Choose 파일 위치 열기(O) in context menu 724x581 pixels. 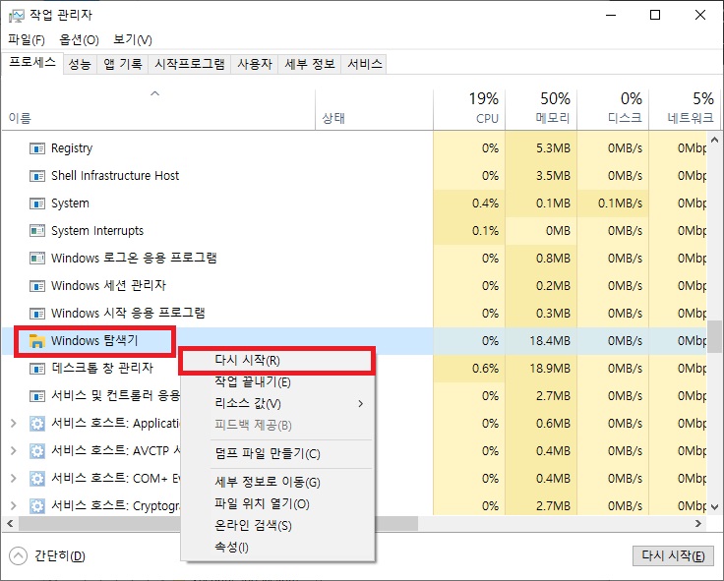pyautogui.click(x=276, y=504)
